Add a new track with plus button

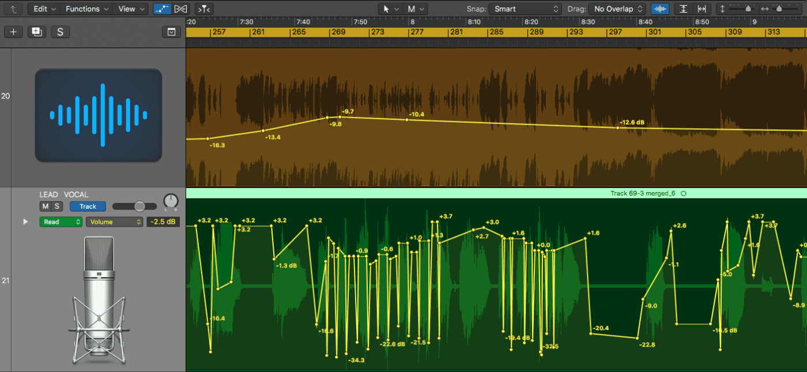(14, 32)
